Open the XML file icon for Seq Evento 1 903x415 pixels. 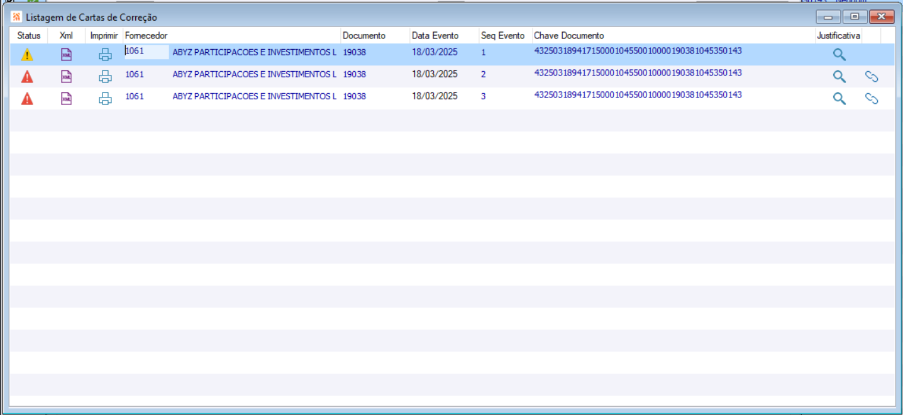[66, 55]
